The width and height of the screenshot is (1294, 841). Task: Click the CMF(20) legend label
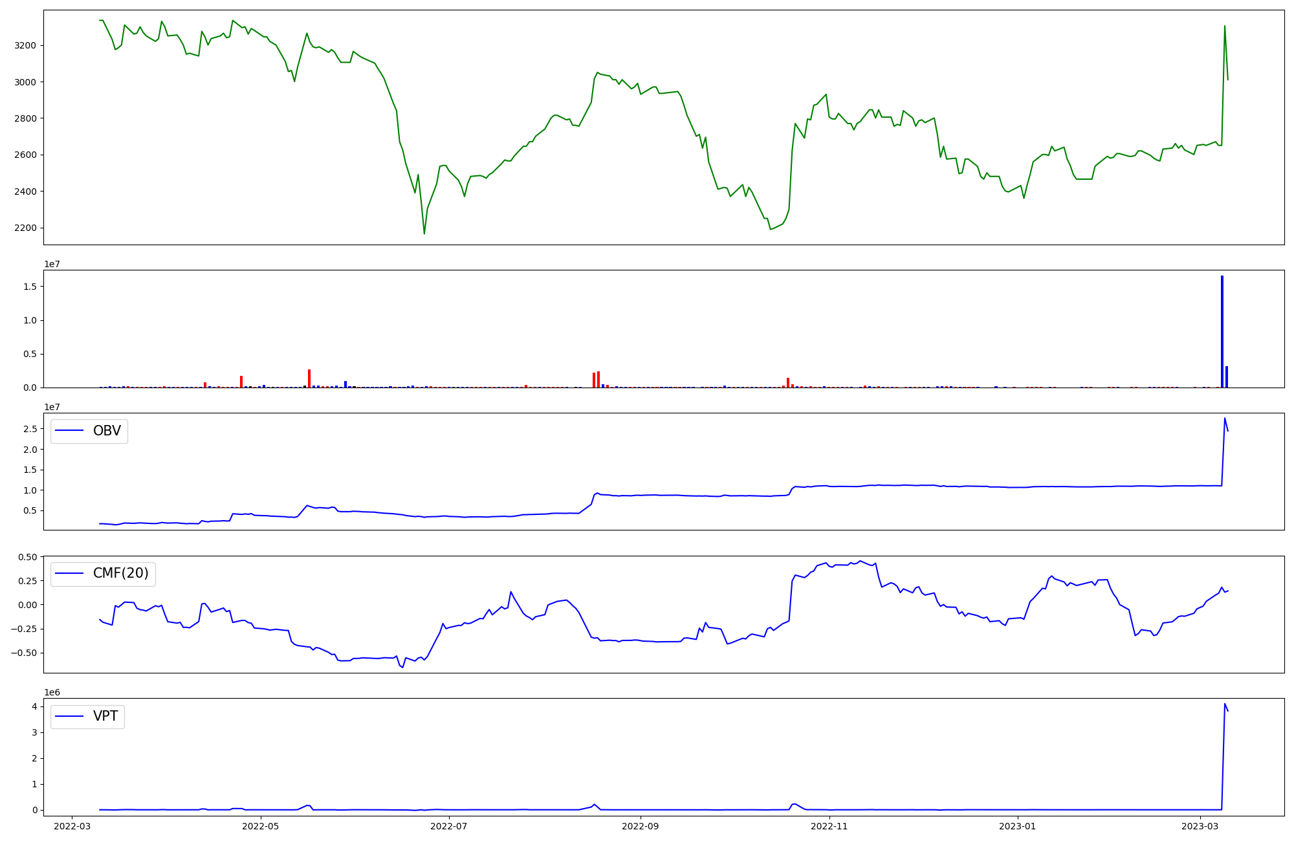click(x=120, y=573)
